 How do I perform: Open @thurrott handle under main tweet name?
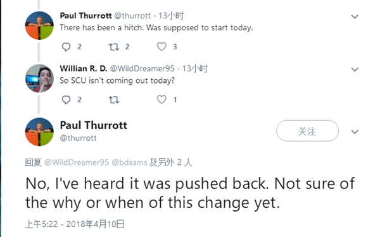pos(78,138)
